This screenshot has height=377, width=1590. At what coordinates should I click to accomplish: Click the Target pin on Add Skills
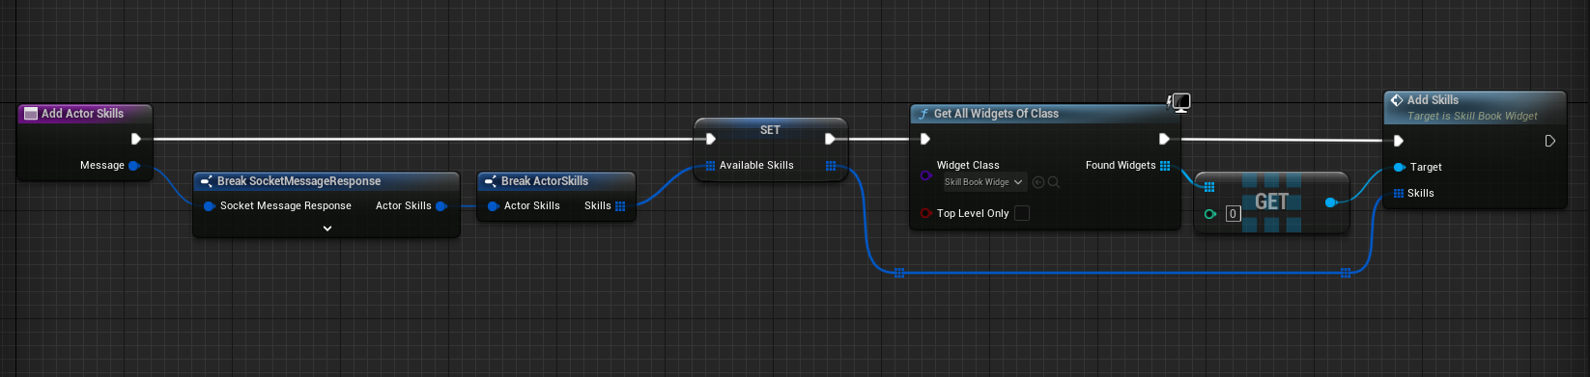coord(1399,168)
